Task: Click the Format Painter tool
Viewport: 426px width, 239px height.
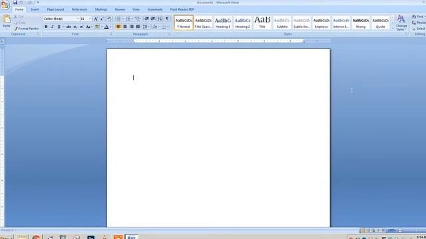Action: [x=27, y=29]
